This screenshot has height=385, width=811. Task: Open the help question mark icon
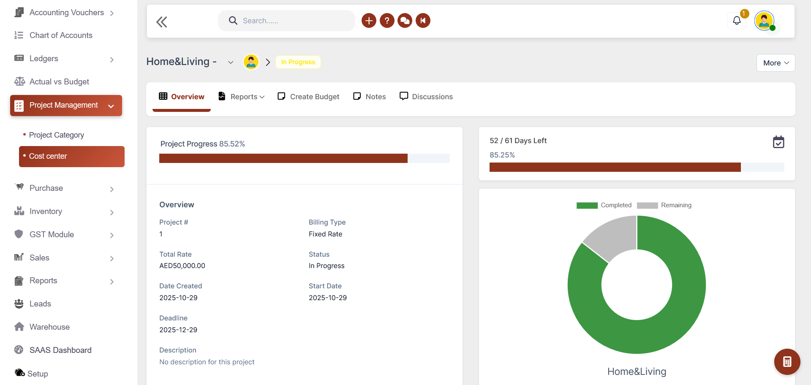click(x=386, y=21)
